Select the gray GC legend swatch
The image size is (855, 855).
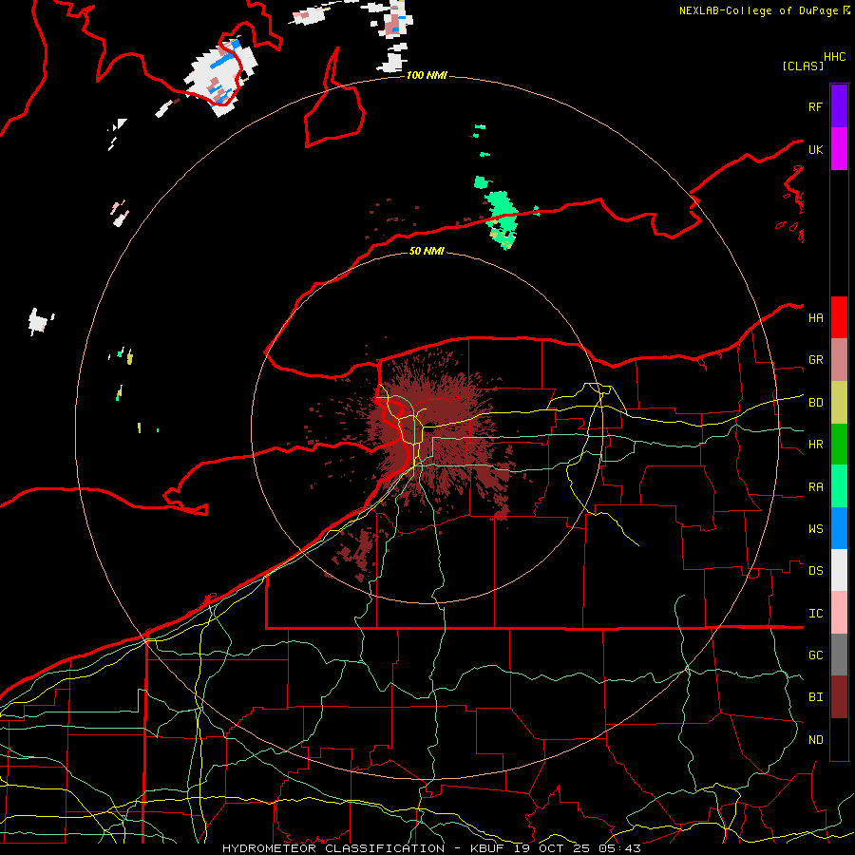(x=839, y=655)
